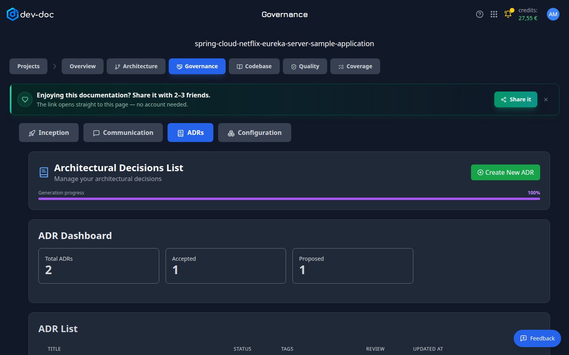Switch to the Quality tab
569x355 pixels.
(305, 66)
